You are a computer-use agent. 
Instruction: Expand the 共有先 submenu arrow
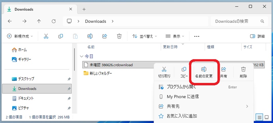tap(247, 106)
